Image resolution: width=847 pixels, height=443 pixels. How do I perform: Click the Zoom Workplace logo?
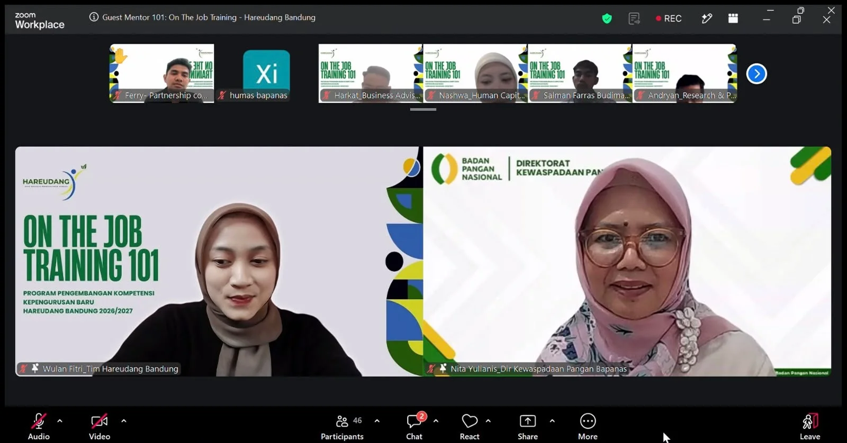tap(40, 21)
